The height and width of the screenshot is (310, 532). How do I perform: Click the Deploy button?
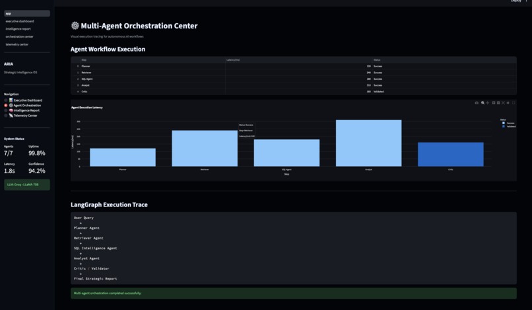pos(515,1)
